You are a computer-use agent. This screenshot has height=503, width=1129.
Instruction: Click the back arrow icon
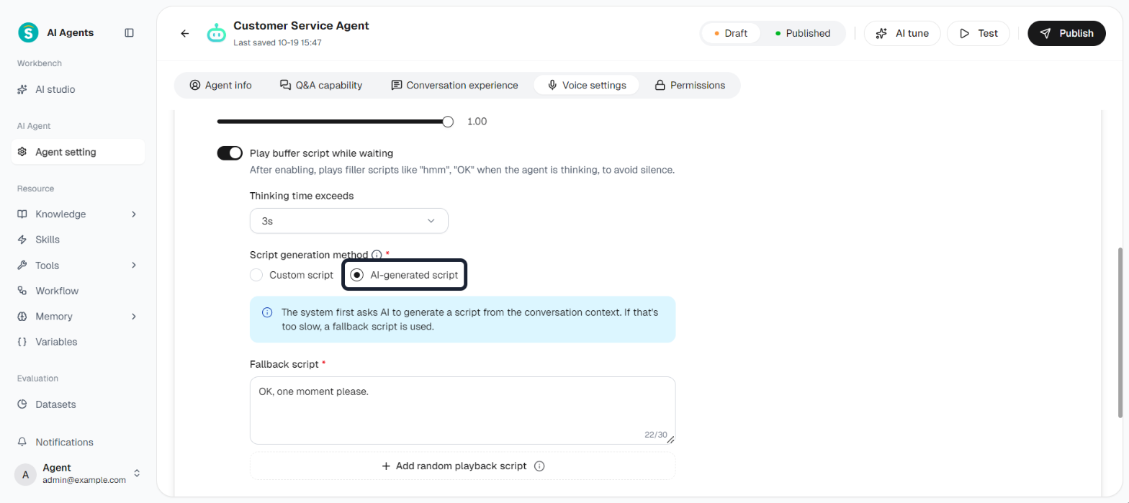[x=185, y=33]
